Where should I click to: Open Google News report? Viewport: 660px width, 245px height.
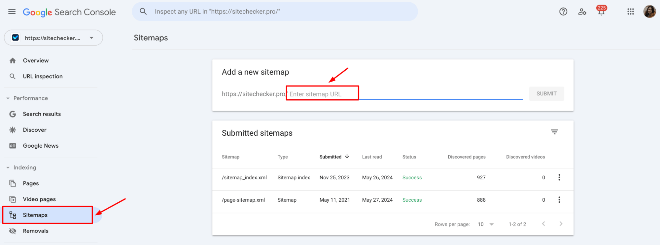point(41,146)
